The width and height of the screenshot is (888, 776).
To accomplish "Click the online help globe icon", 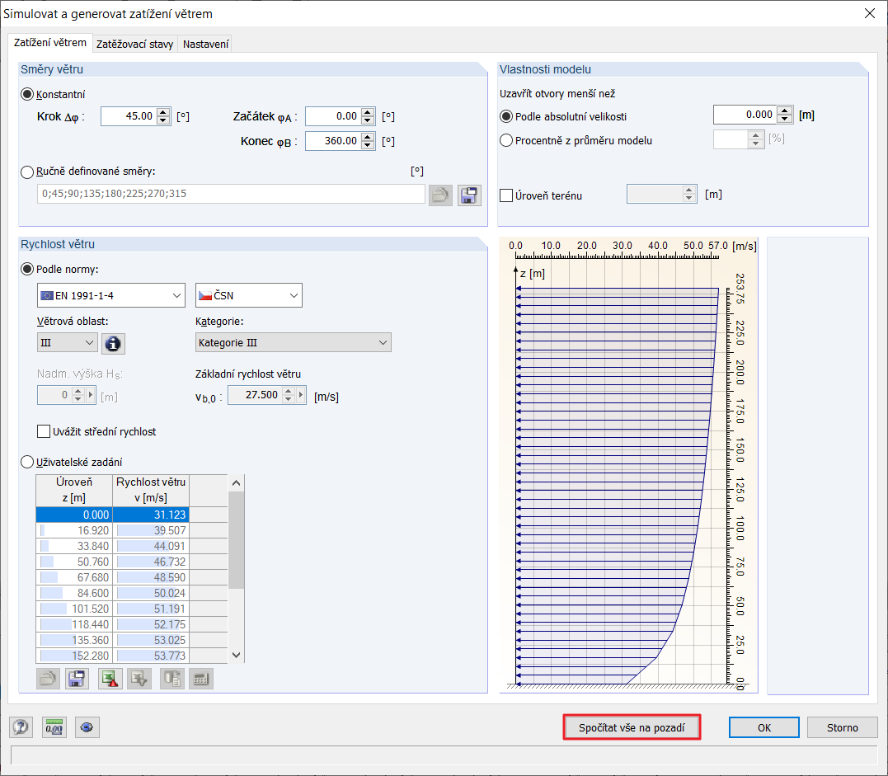I will click(87, 727).
